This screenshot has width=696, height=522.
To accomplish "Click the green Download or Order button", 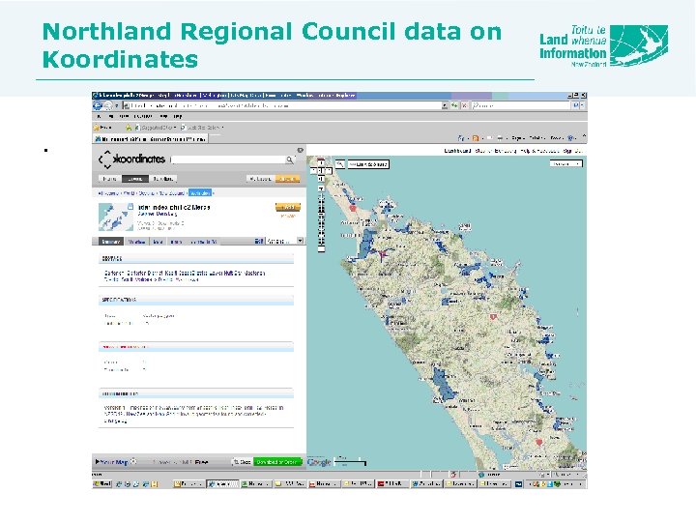I will click(277, 462).
